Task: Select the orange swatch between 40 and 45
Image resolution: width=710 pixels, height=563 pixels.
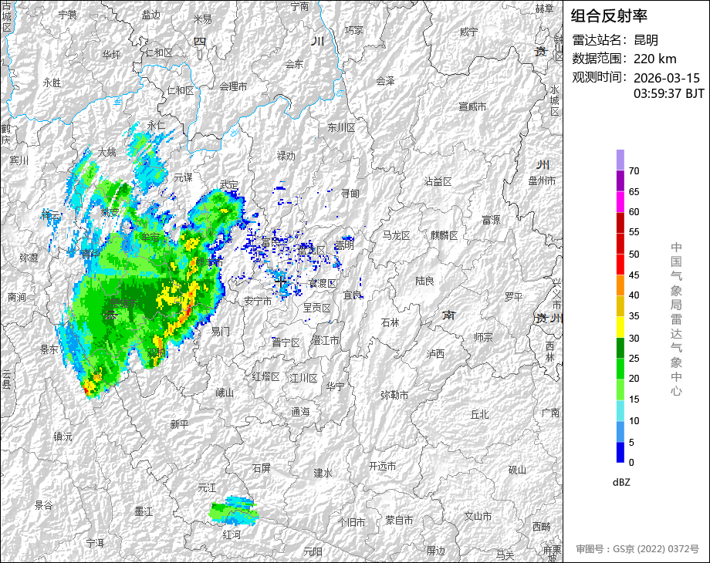Action: pos(620,285)
